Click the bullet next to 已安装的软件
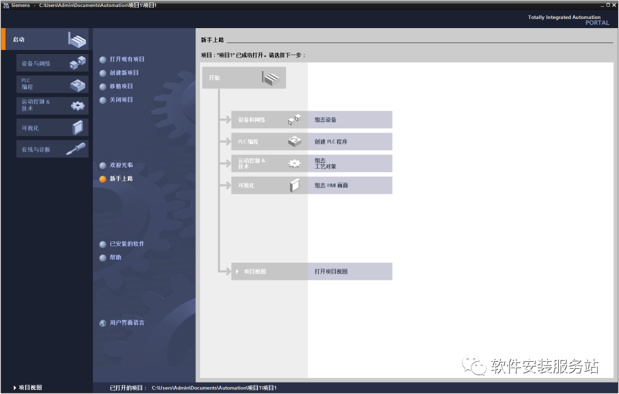 (x=103, y=244)
